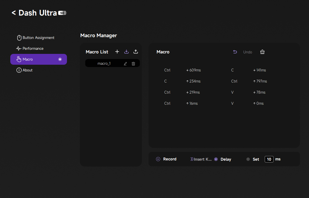Open the Performance section
Screen dimensions: 309x198
click(x=33, y=48)
